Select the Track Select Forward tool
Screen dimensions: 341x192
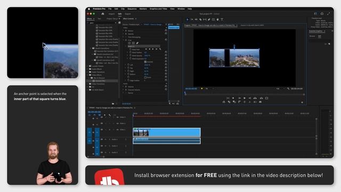(192, 19)
